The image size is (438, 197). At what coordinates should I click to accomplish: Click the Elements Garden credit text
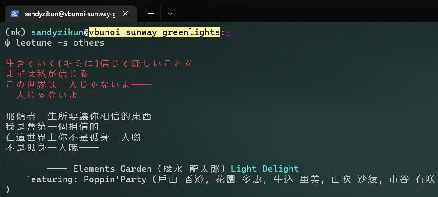coord(112,169)
